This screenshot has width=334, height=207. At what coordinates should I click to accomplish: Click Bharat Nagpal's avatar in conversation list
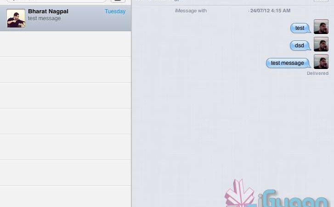(16, 18)
